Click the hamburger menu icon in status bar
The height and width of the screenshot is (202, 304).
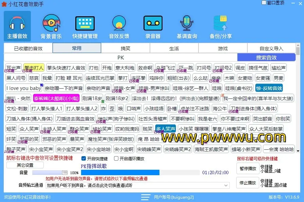(x=146, y=197)
